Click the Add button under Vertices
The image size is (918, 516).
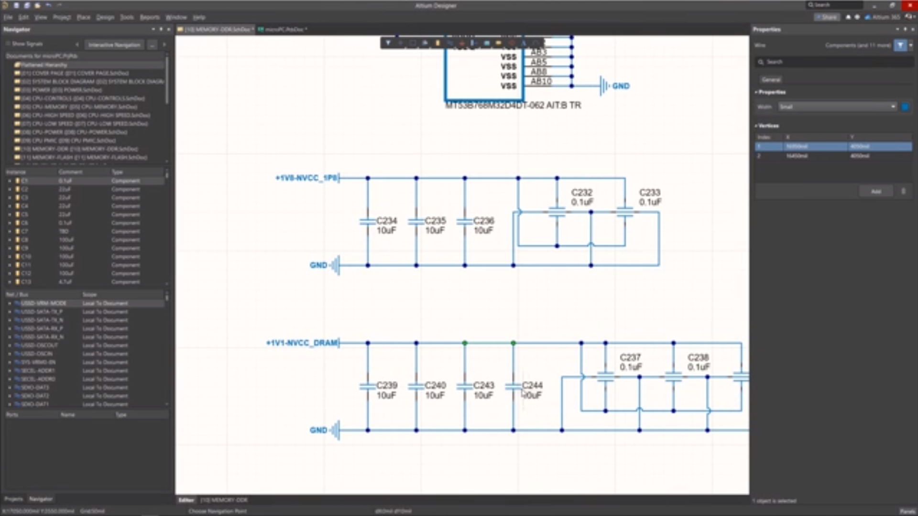[876, 191]
